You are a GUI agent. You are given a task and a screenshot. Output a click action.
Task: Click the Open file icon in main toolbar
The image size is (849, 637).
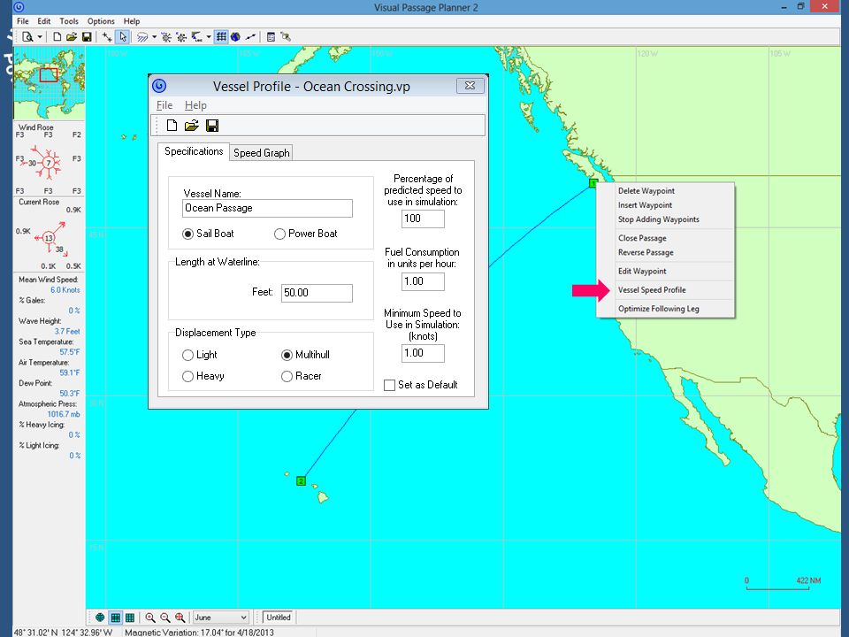click(x=72, y=37)
